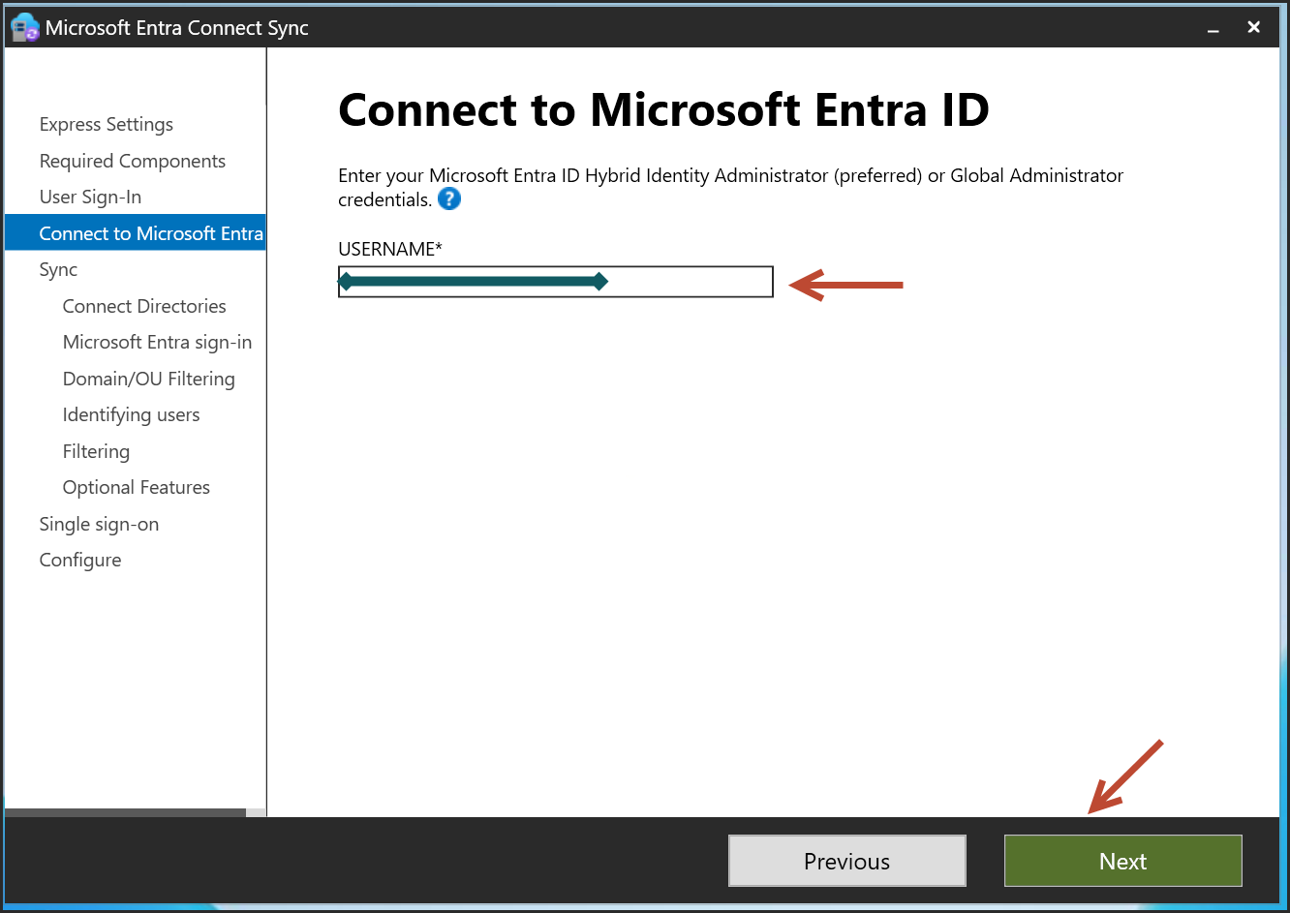The width and height of the screenshot is (1290, 913).
Task: Open the Express Settings step
Action: (x=107, y=124)
